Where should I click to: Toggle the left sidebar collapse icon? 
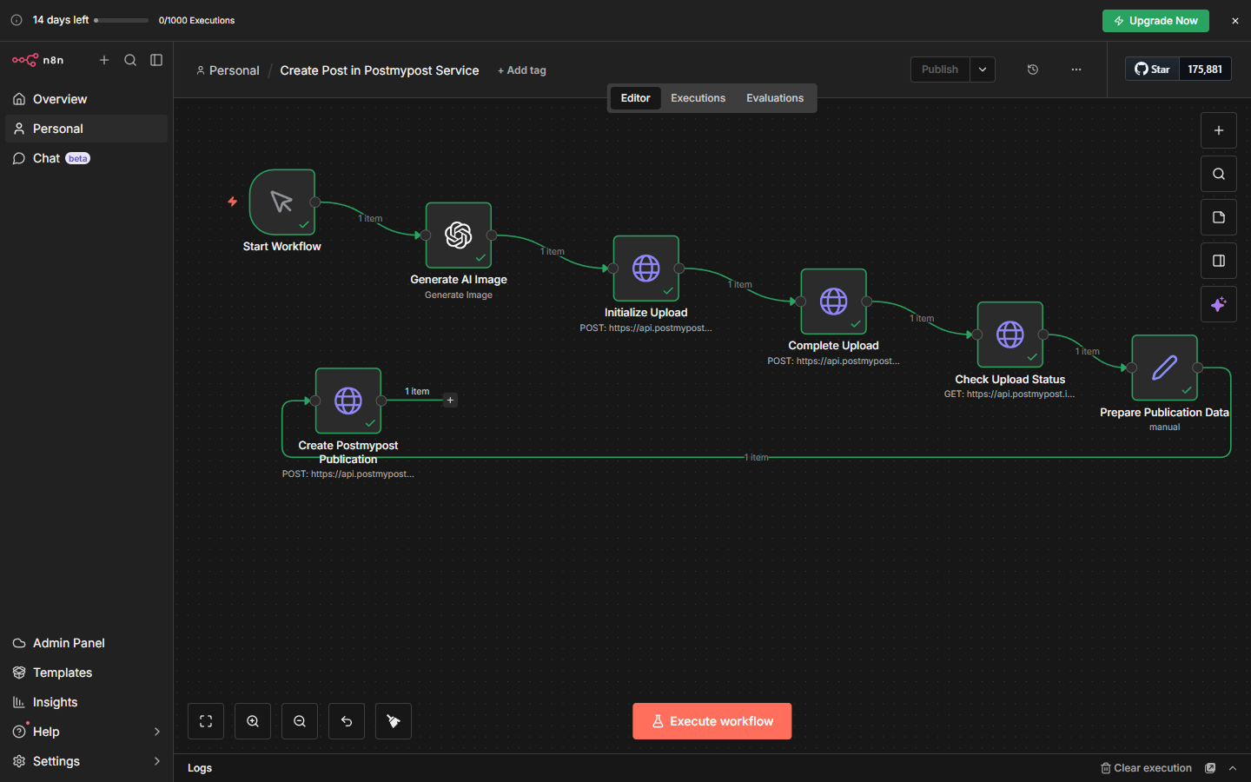pos(156,60)
